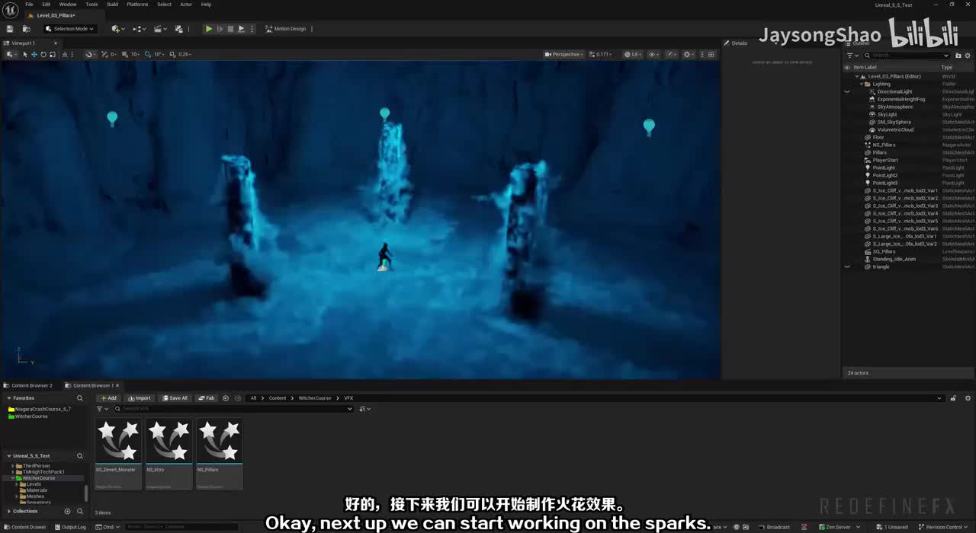Click VFX in the path breadcrumb
976x533 pixels.
[x=348, y=398]
